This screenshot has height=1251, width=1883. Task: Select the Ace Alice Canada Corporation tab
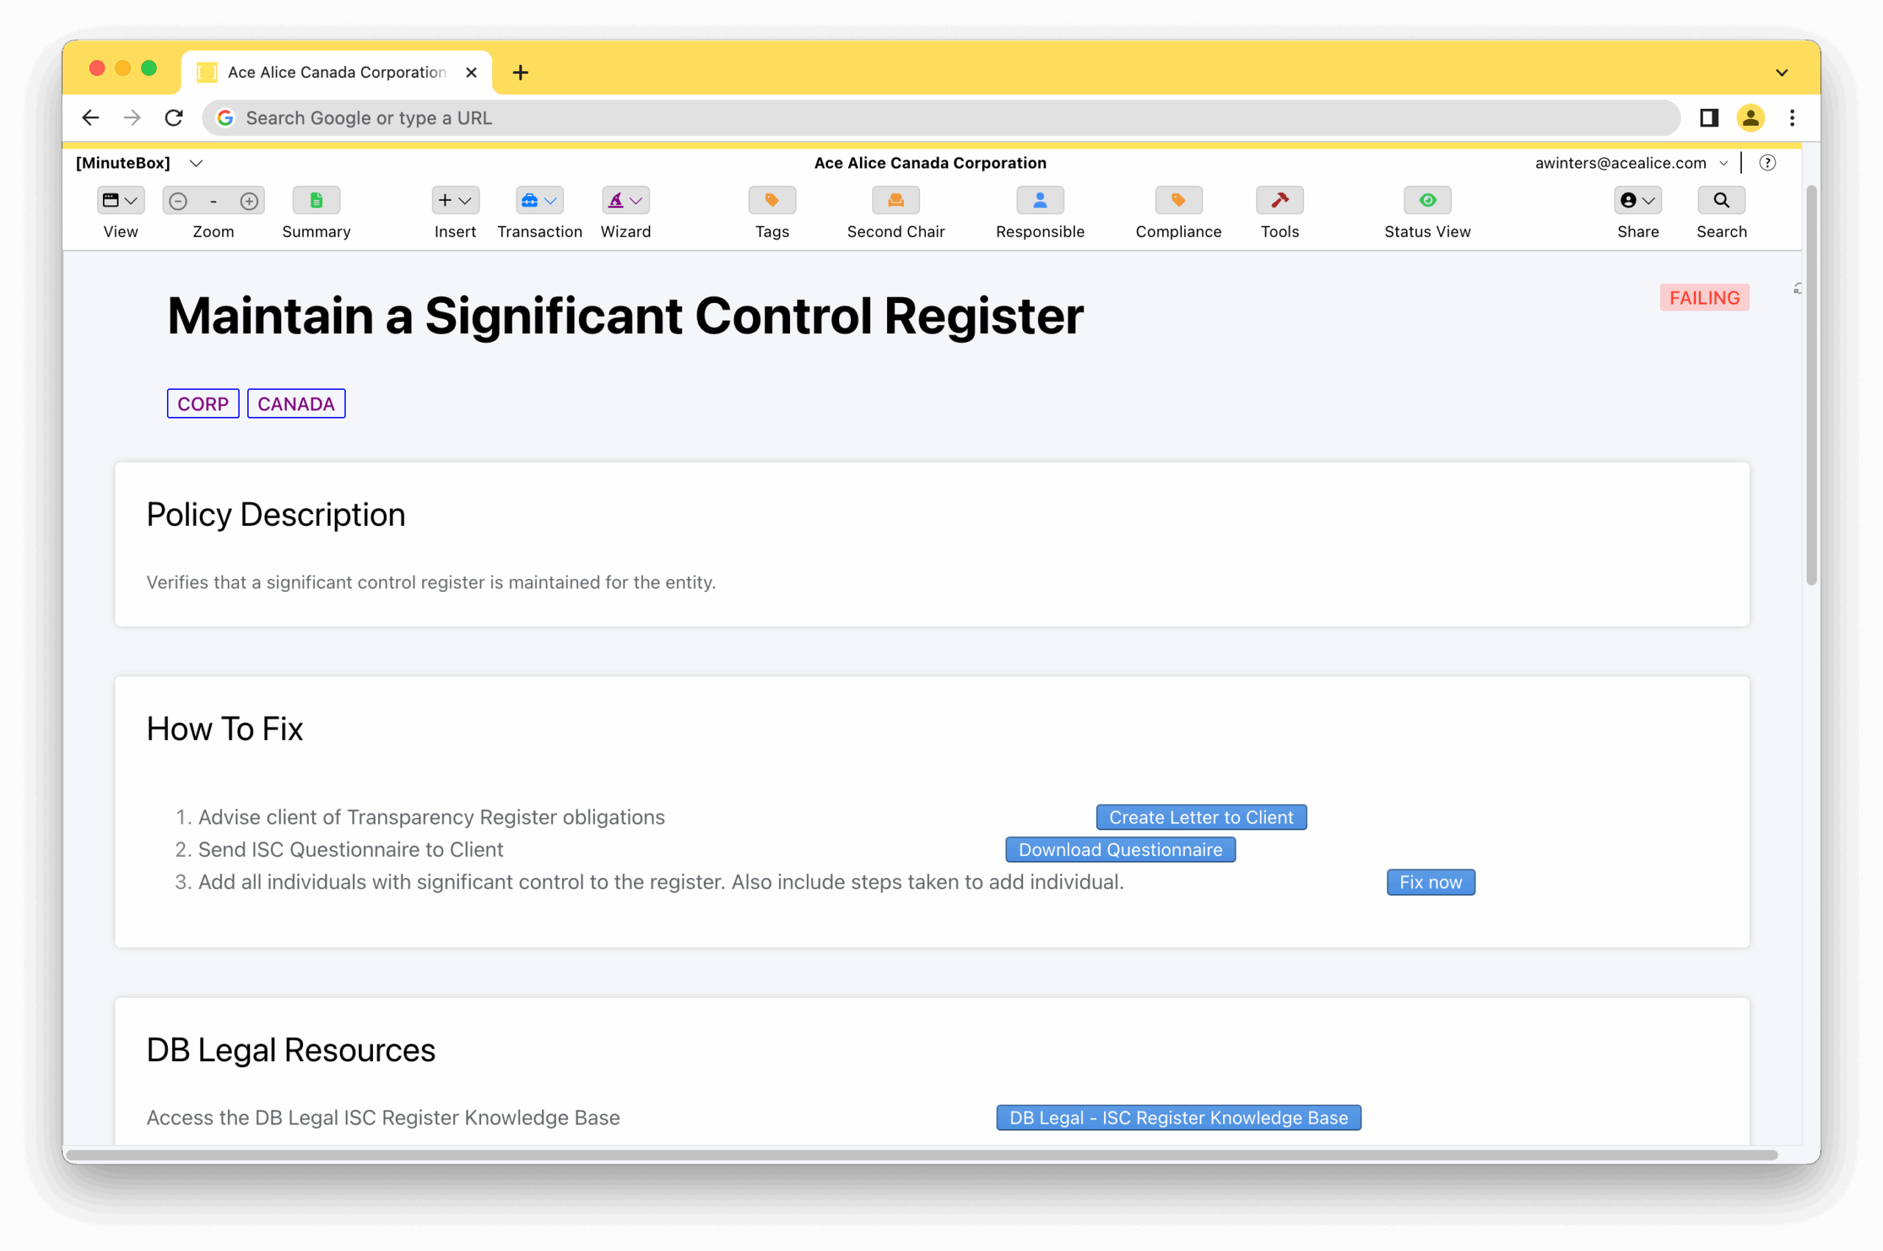point(336,73)
